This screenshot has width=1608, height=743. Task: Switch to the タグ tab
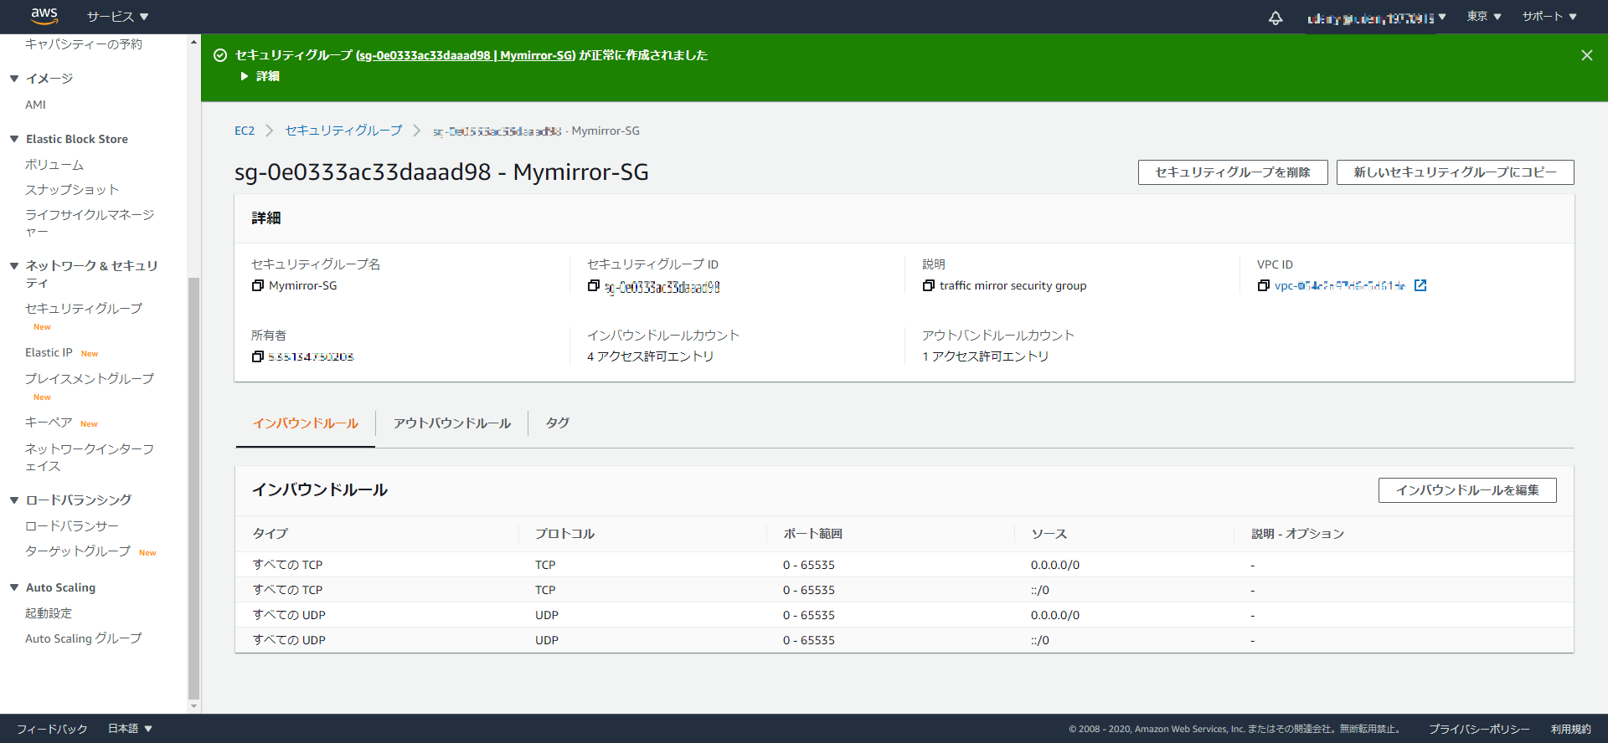(558, 423)
